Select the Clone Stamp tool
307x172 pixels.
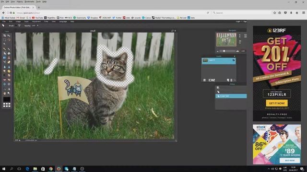point(9,58)
